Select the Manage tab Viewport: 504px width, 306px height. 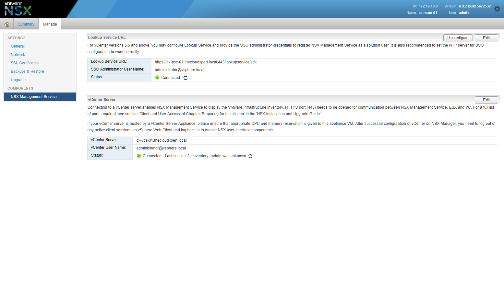click(50, 24)
